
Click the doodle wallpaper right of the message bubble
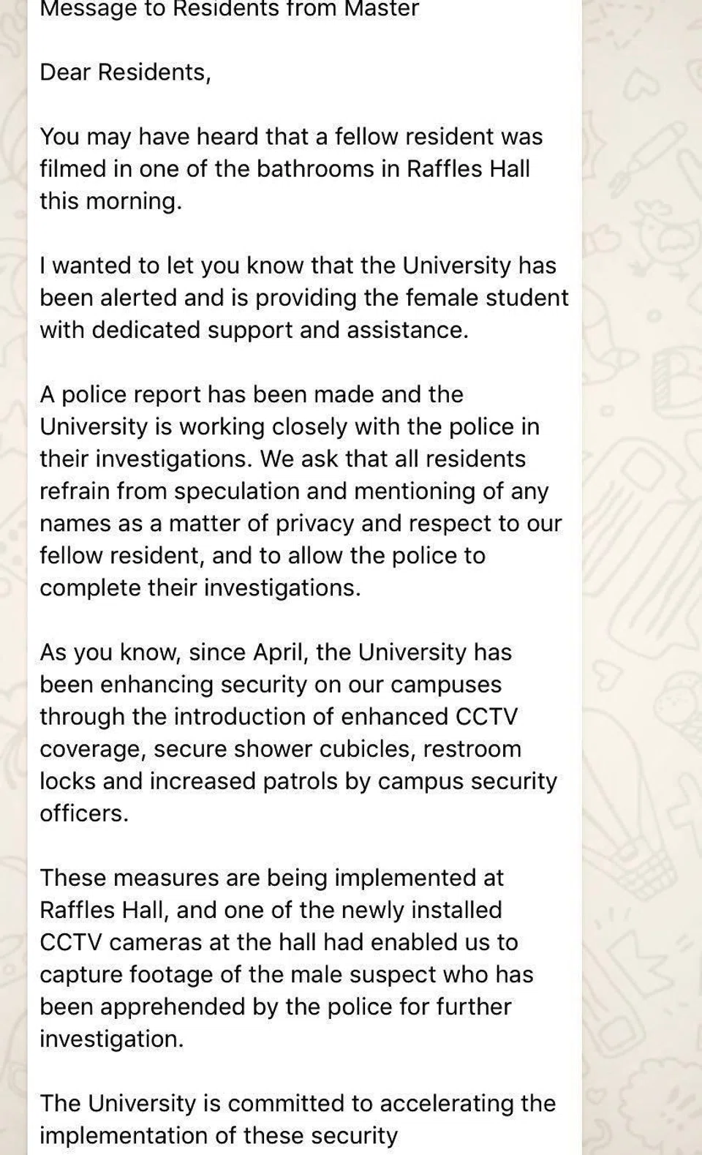[x=642, y=512]
